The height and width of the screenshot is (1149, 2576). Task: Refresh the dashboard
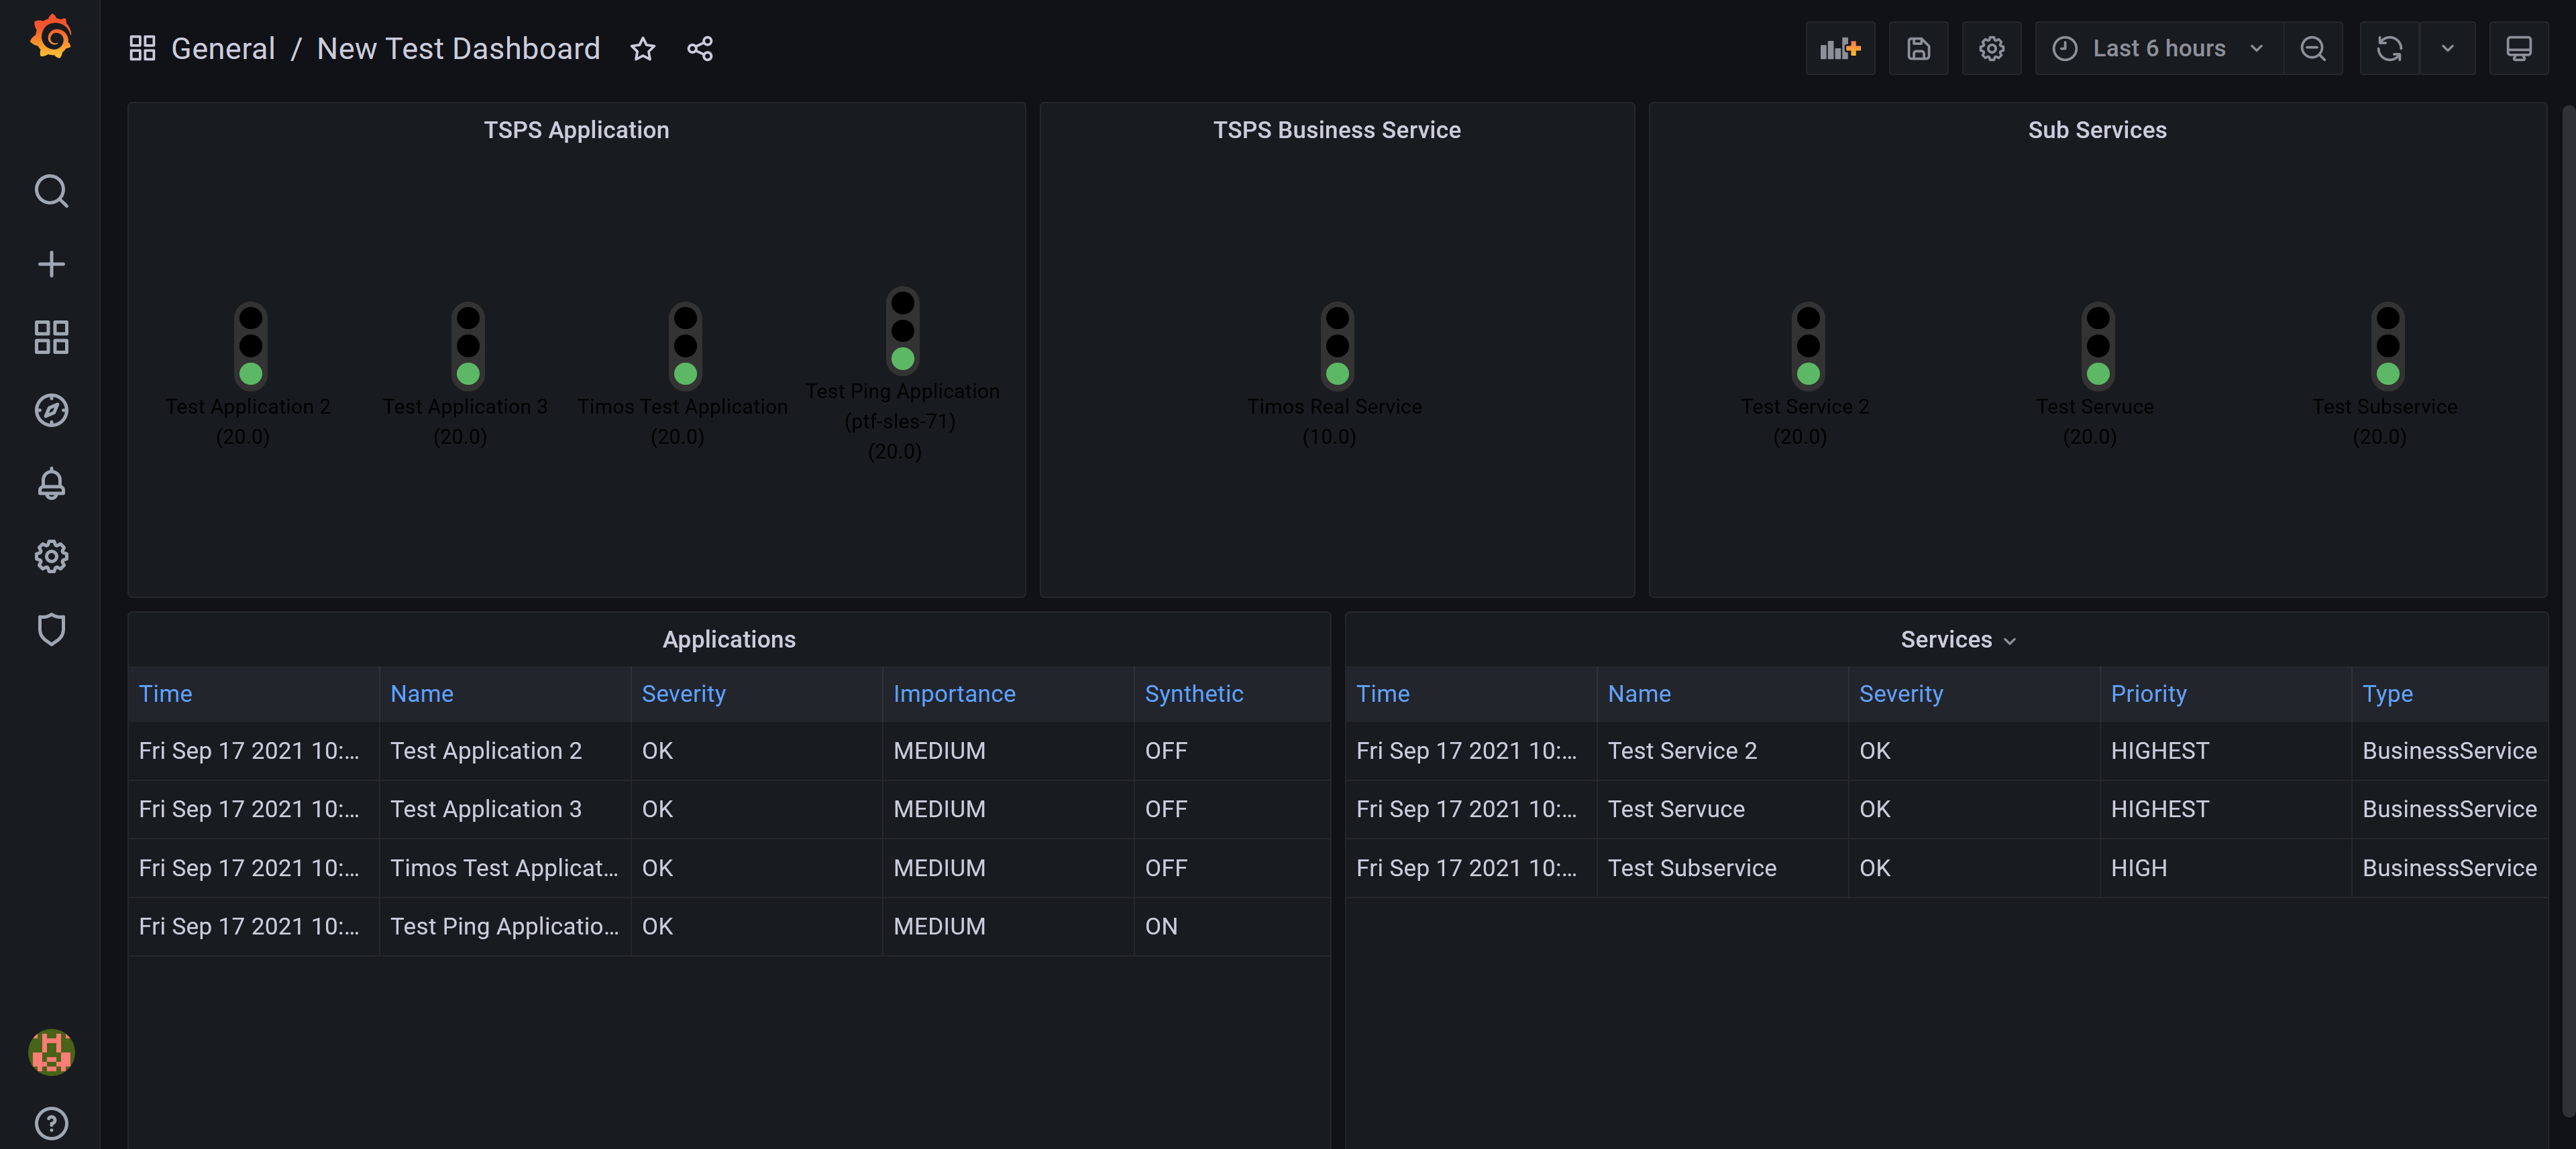pyautogui.click(x=2389, y=48)
